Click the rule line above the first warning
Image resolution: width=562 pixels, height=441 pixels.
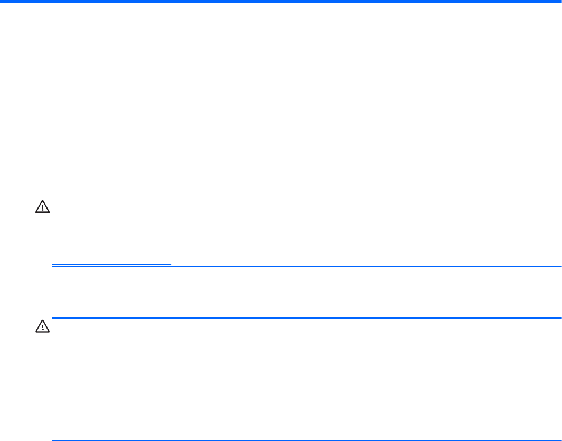306,198
